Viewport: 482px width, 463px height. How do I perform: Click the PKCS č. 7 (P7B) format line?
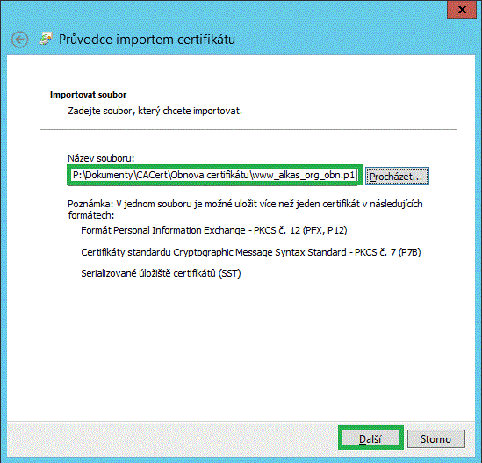coord(251,252)
